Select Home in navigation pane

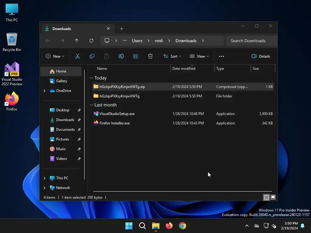pyautogui.click(x=61, y=71)
